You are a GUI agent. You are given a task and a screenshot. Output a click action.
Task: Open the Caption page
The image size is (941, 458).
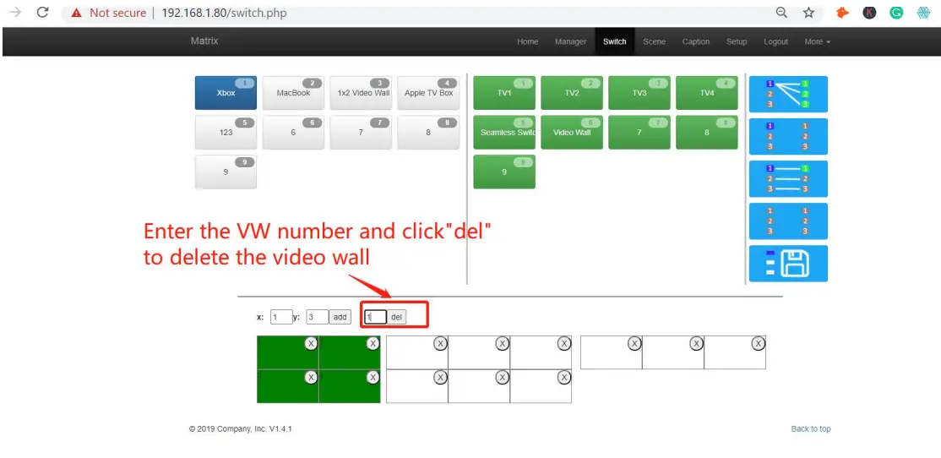click(695, 41)
